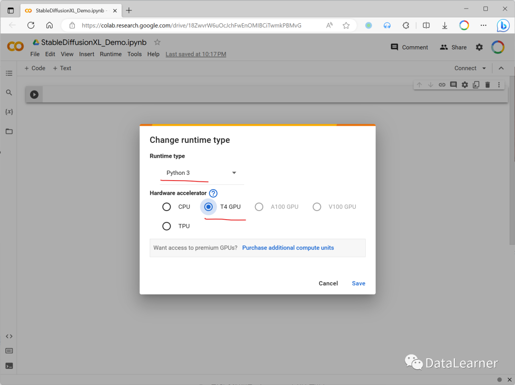Open the Files folder icon in sidebar
The image size is (515, 385).
[9, 131]
